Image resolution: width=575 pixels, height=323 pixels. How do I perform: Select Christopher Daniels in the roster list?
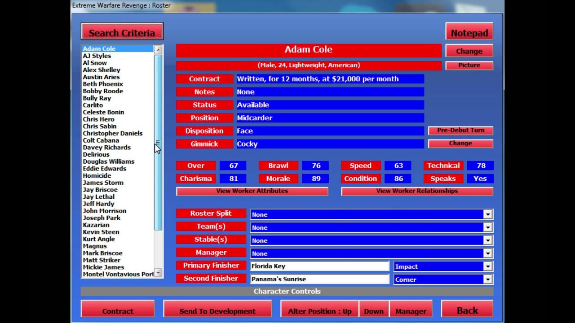pos(112,133)
